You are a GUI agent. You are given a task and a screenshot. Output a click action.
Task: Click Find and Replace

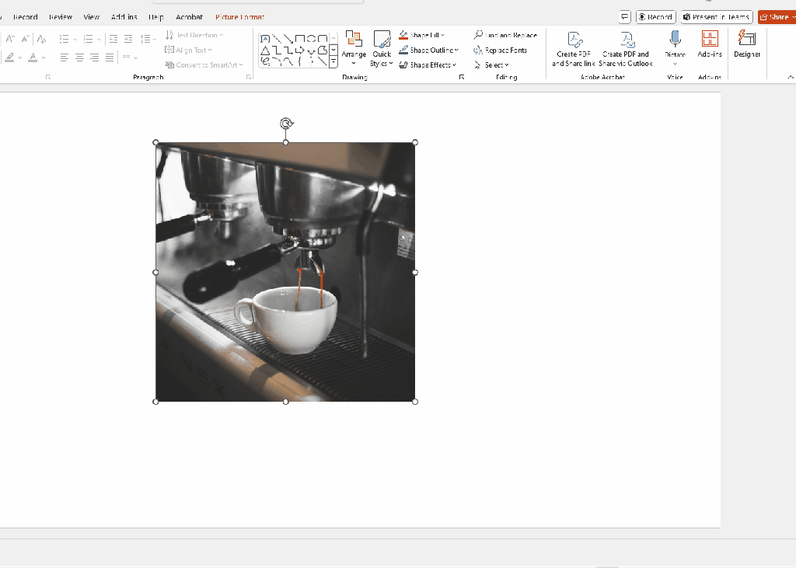point(506,35)
